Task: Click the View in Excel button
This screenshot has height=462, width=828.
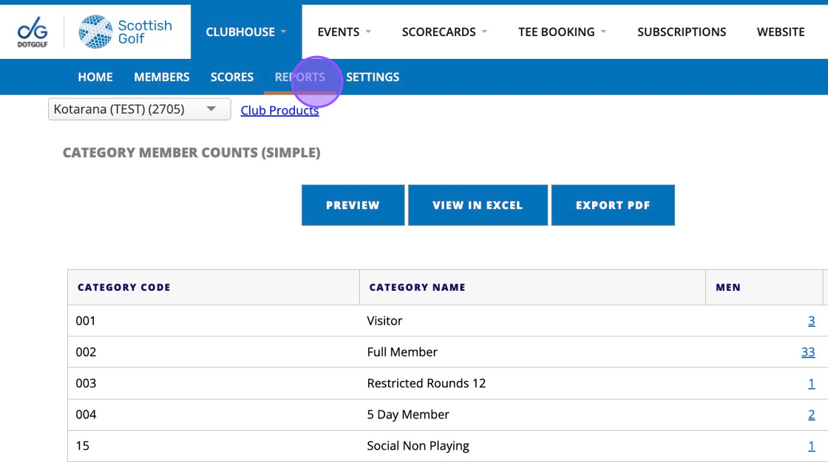Action: 478,205
